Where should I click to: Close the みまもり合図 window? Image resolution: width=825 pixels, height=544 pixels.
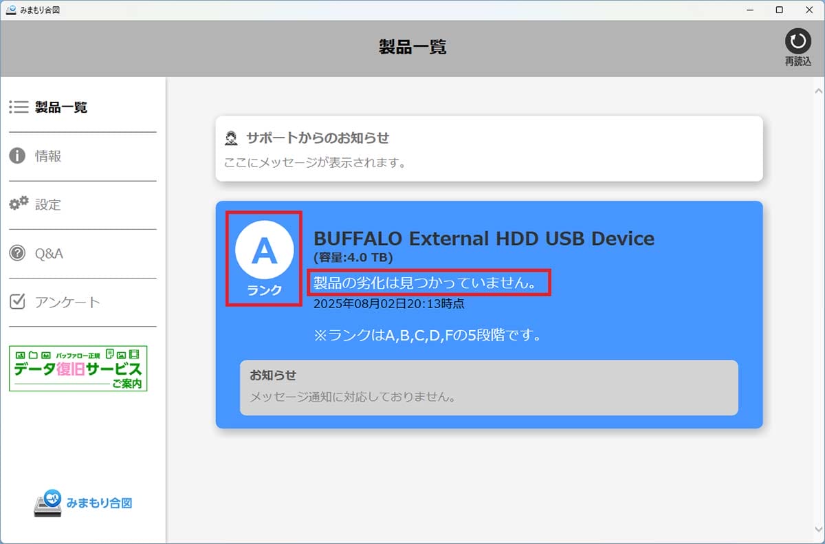(810, 10)
